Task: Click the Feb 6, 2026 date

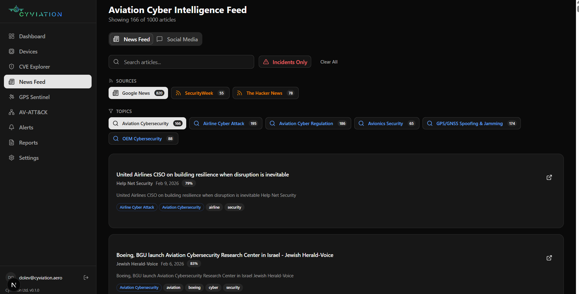Action: [x=173, y=264]
